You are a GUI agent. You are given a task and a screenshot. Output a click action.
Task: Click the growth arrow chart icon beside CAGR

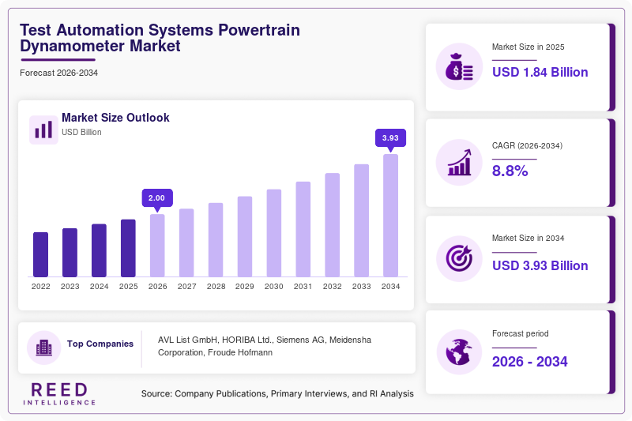click(x=459, y=163)
